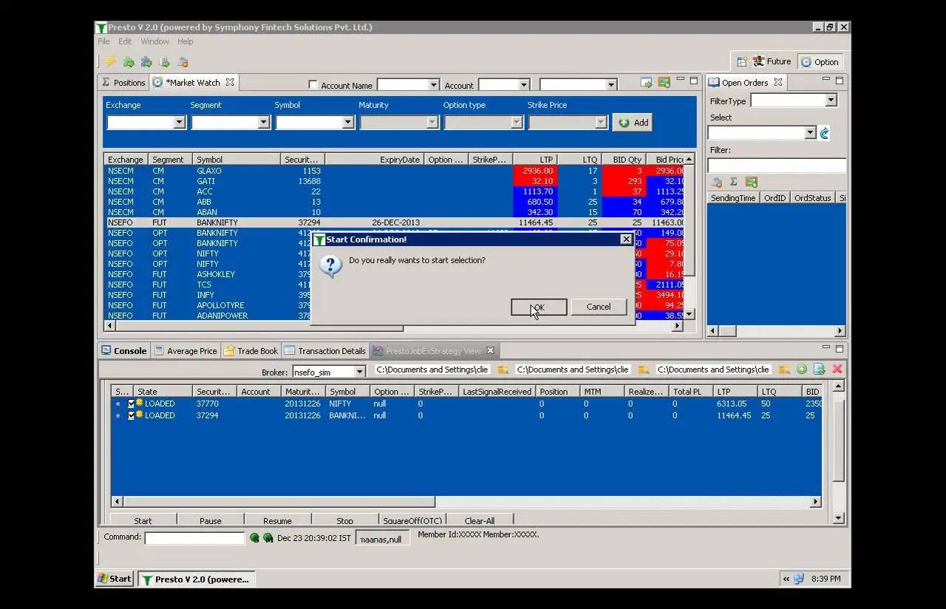Open the Account Name dropdown

click(x=434, y=85)
